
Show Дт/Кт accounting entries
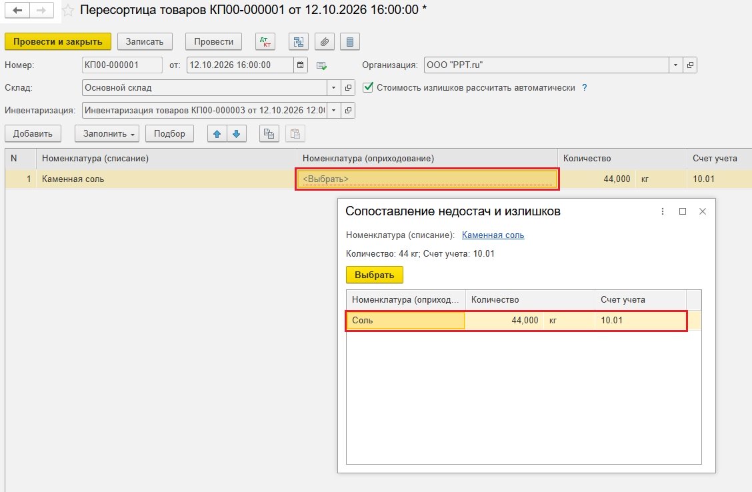(265, 42)
